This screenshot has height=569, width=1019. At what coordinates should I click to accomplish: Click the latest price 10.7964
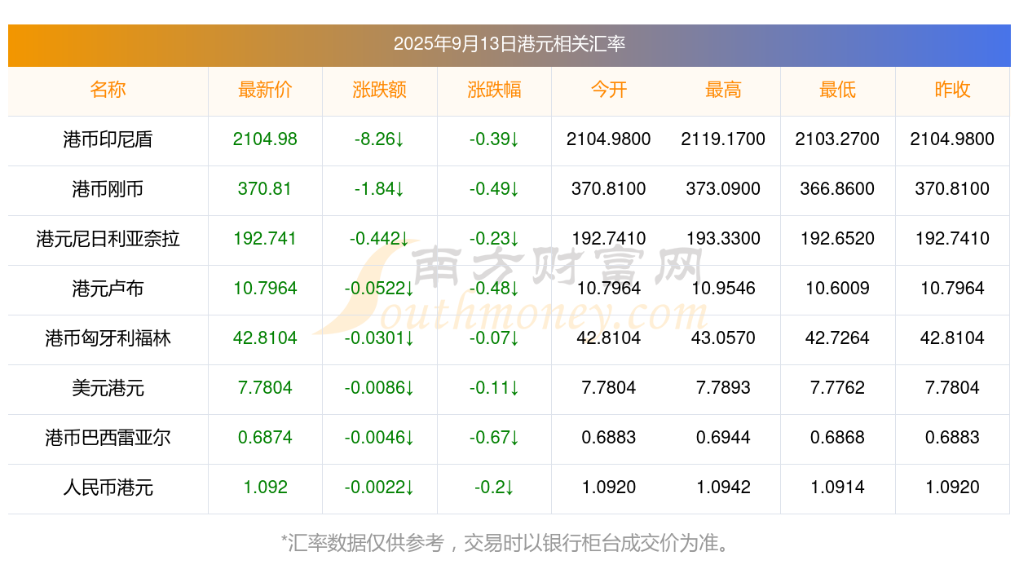pos(265,289)
